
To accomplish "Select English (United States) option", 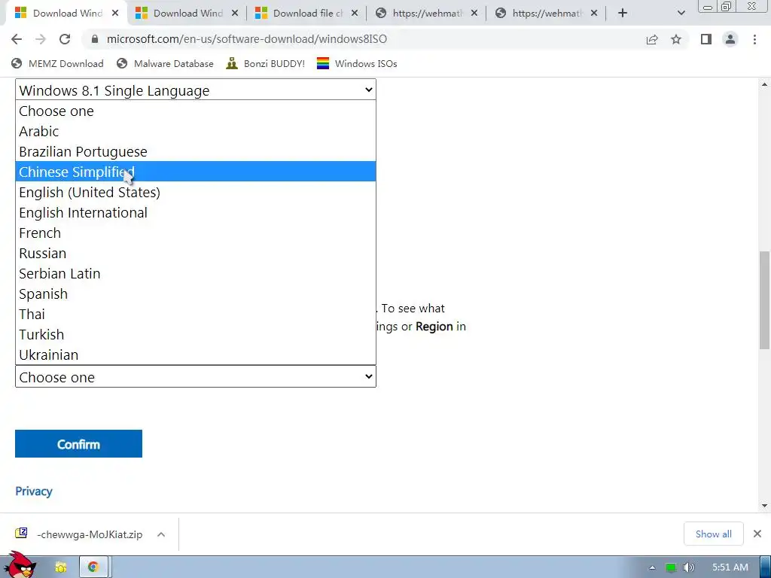I will point(196,192).
